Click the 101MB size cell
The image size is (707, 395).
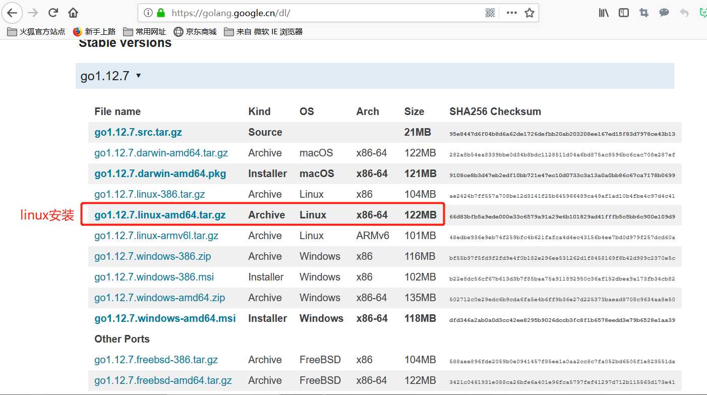420,236
